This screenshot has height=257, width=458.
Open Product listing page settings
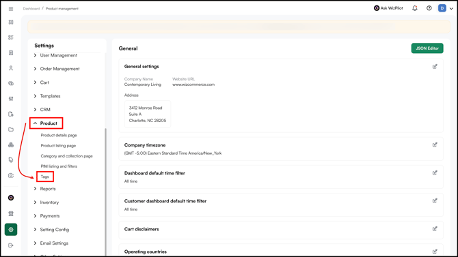point(58,145)
